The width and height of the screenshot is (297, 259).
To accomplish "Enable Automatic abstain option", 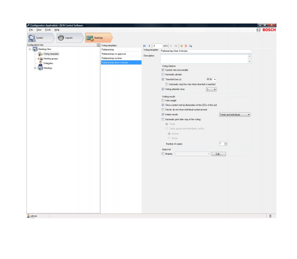I will pos(163,74).
